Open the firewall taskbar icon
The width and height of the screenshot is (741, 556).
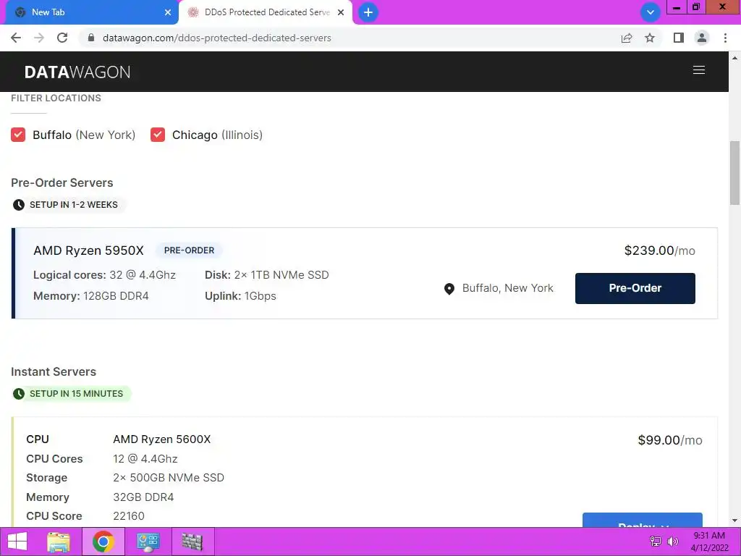click(192, 542)
